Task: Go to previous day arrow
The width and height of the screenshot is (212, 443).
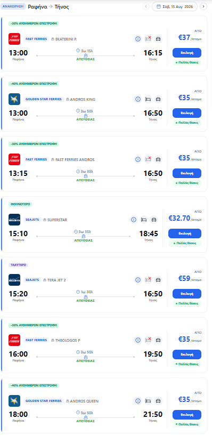Action: (146, 6)
